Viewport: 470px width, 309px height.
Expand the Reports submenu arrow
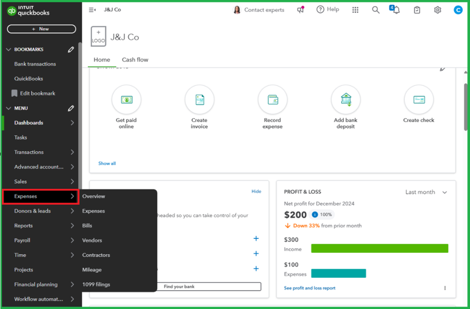click(x=73, y=226)
